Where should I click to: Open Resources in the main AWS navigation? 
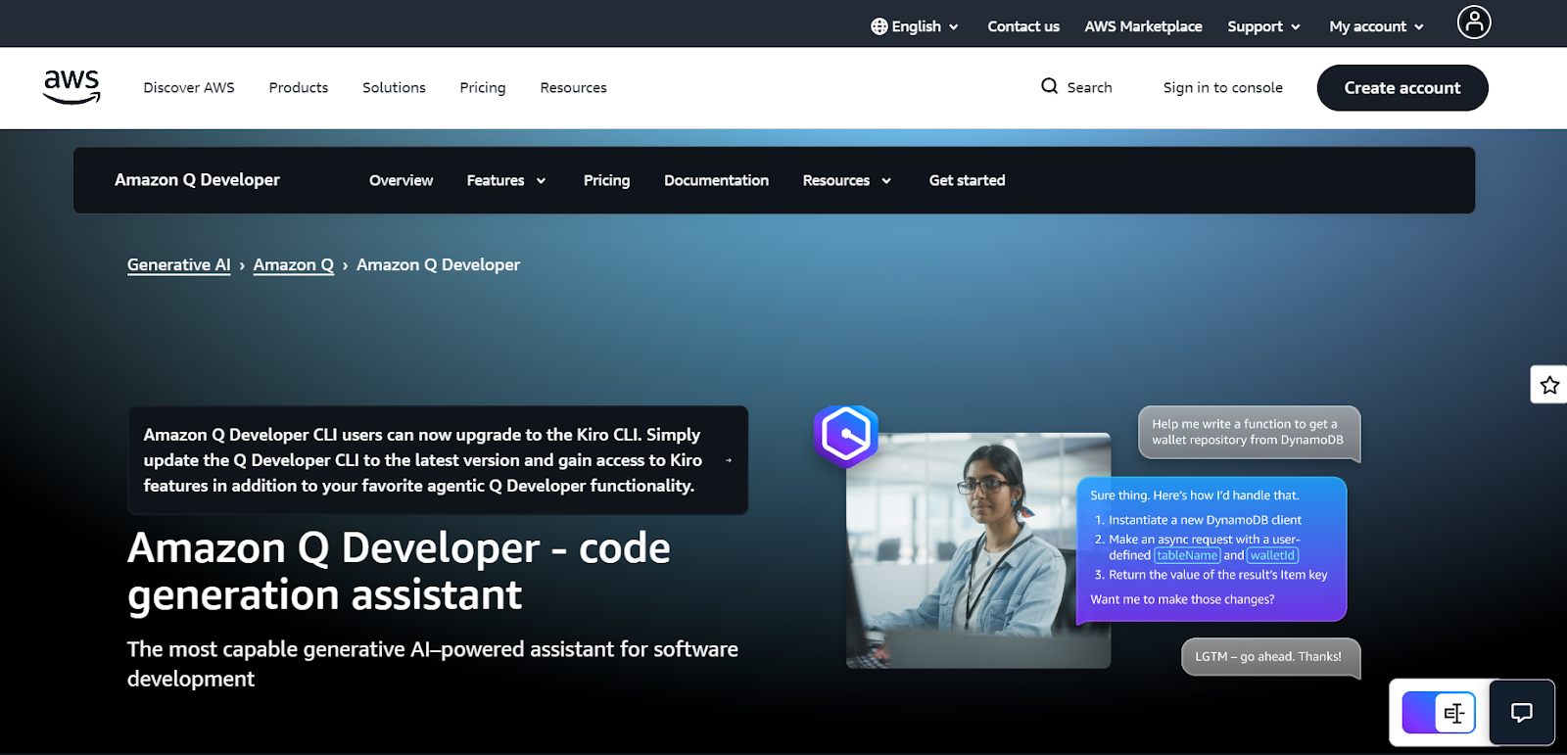point(573,87)
